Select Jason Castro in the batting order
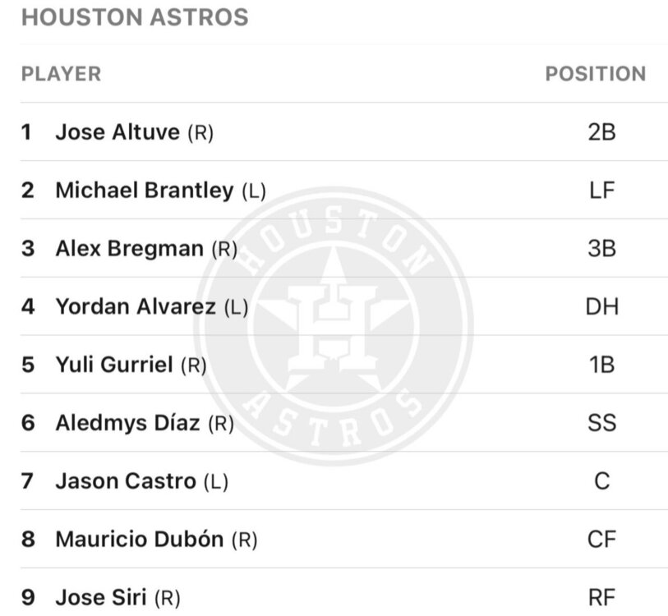668x616 pixels. coord(124,481)
